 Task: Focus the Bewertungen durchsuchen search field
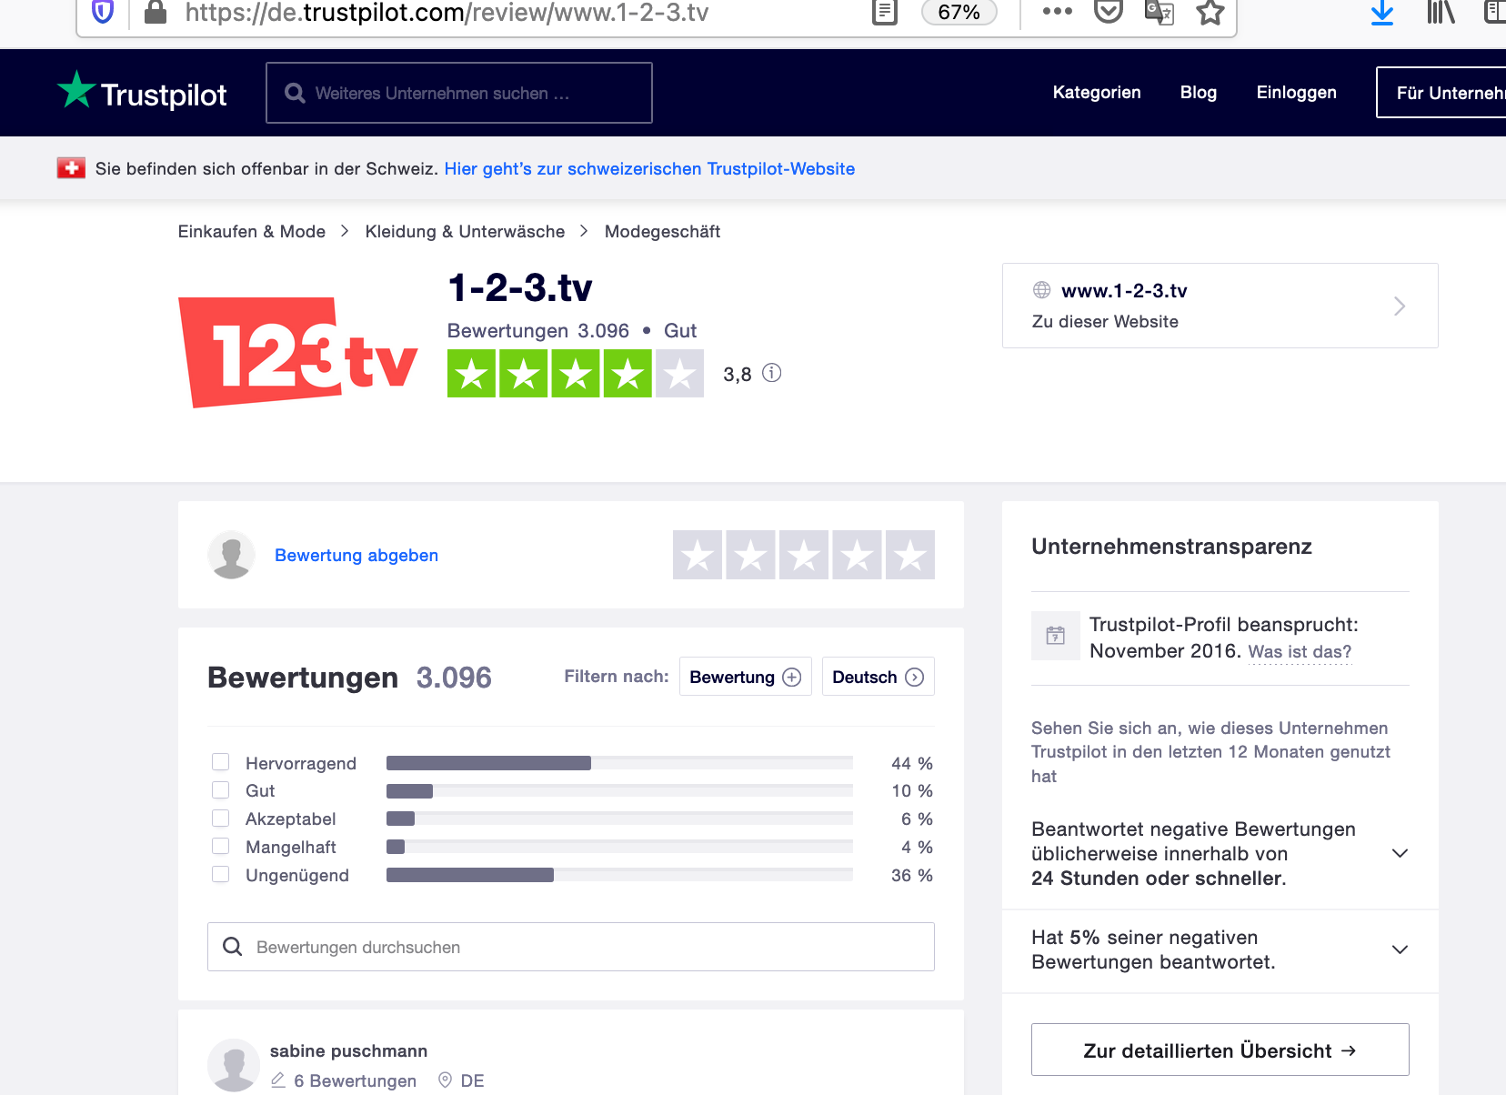pyautogui.click(x=571, y=947)
